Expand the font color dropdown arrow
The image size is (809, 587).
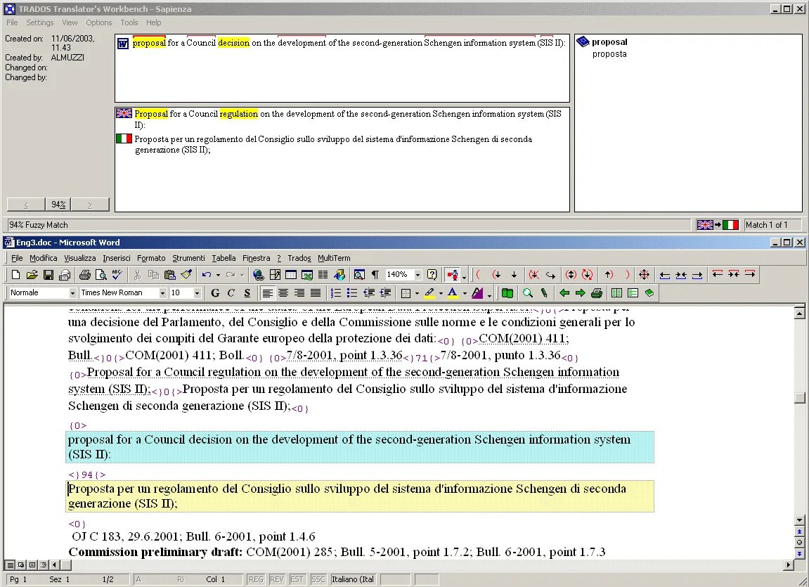pos(465,293)
